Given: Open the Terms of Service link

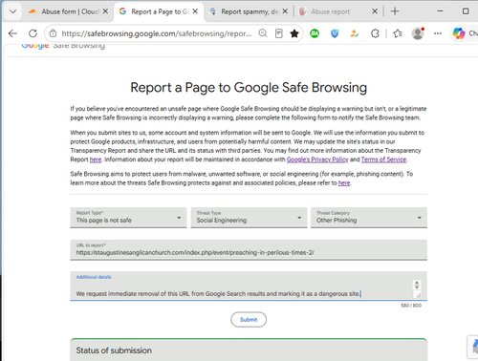Looking at the screenshot, I should point(383,159).
